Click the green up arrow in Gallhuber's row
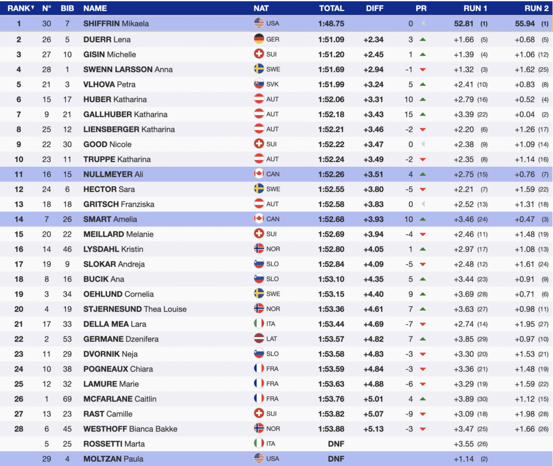The width and height of the screenshot is (553, 466). pos(423,114)
